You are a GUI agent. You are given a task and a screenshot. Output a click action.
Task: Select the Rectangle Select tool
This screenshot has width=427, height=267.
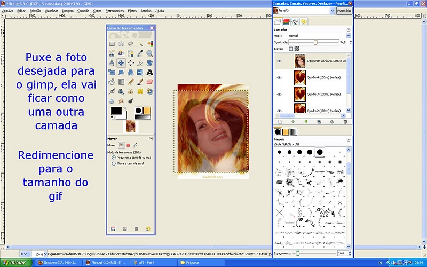point(112,44)
